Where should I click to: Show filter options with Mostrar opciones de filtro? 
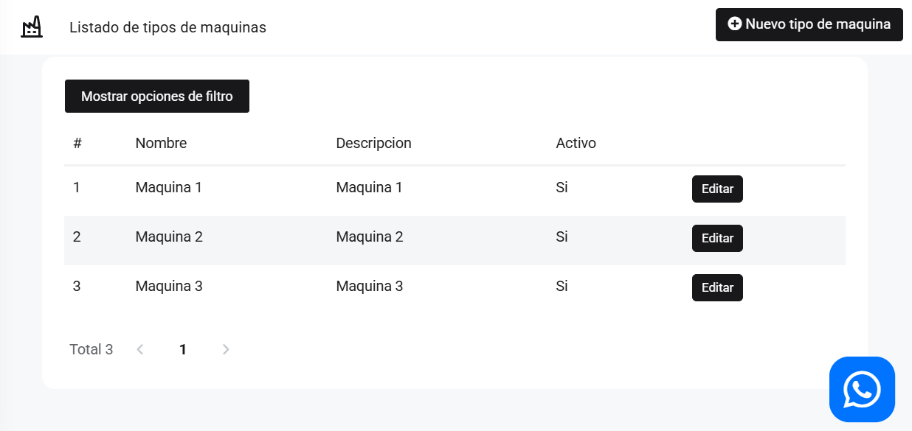click(x=157, y=97)
